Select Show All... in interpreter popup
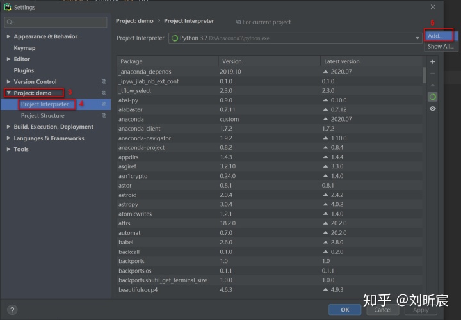461x320 pixels. (x=441, y=47)
